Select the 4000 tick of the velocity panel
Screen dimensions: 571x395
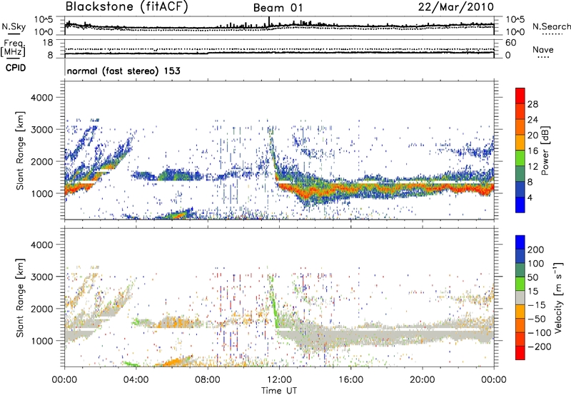click(41, 245)
